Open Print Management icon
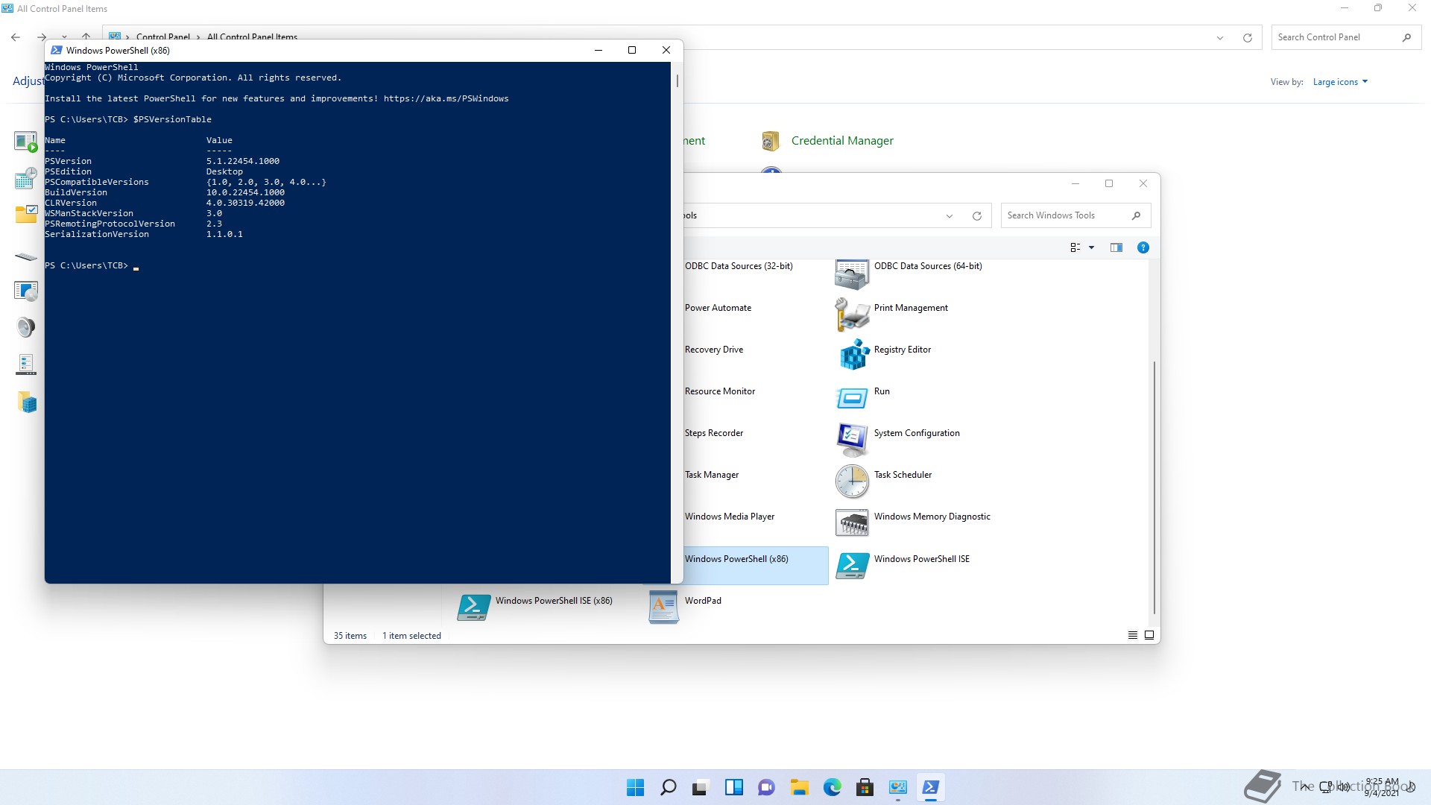The image size is (1431, 805). tap(852, 315)
